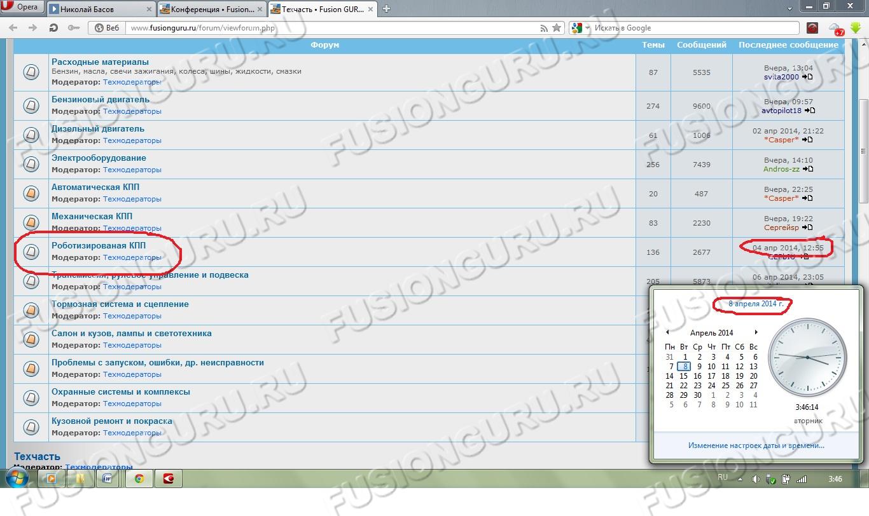Go to previous month in calendar
Image resolution: width=869 pixels, height=516 pixels.
pos(667,332)
